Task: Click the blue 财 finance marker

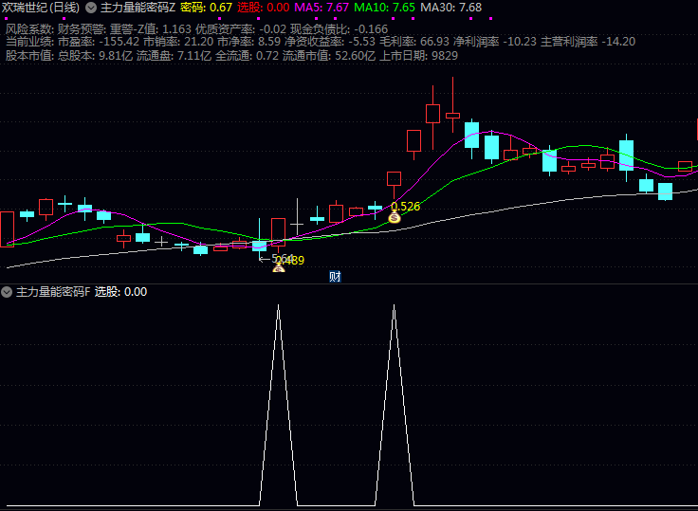Action: [x=335, y=276]
